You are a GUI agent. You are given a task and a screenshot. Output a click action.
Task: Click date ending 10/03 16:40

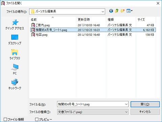(x=89, y=25)
